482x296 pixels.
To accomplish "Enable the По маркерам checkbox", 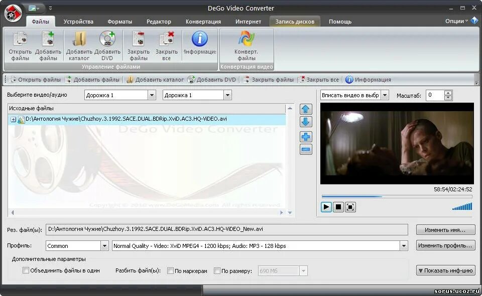I will 170,271.
